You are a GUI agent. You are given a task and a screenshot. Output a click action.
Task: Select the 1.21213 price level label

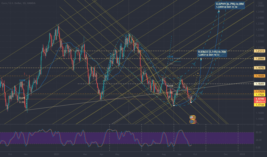260,51
